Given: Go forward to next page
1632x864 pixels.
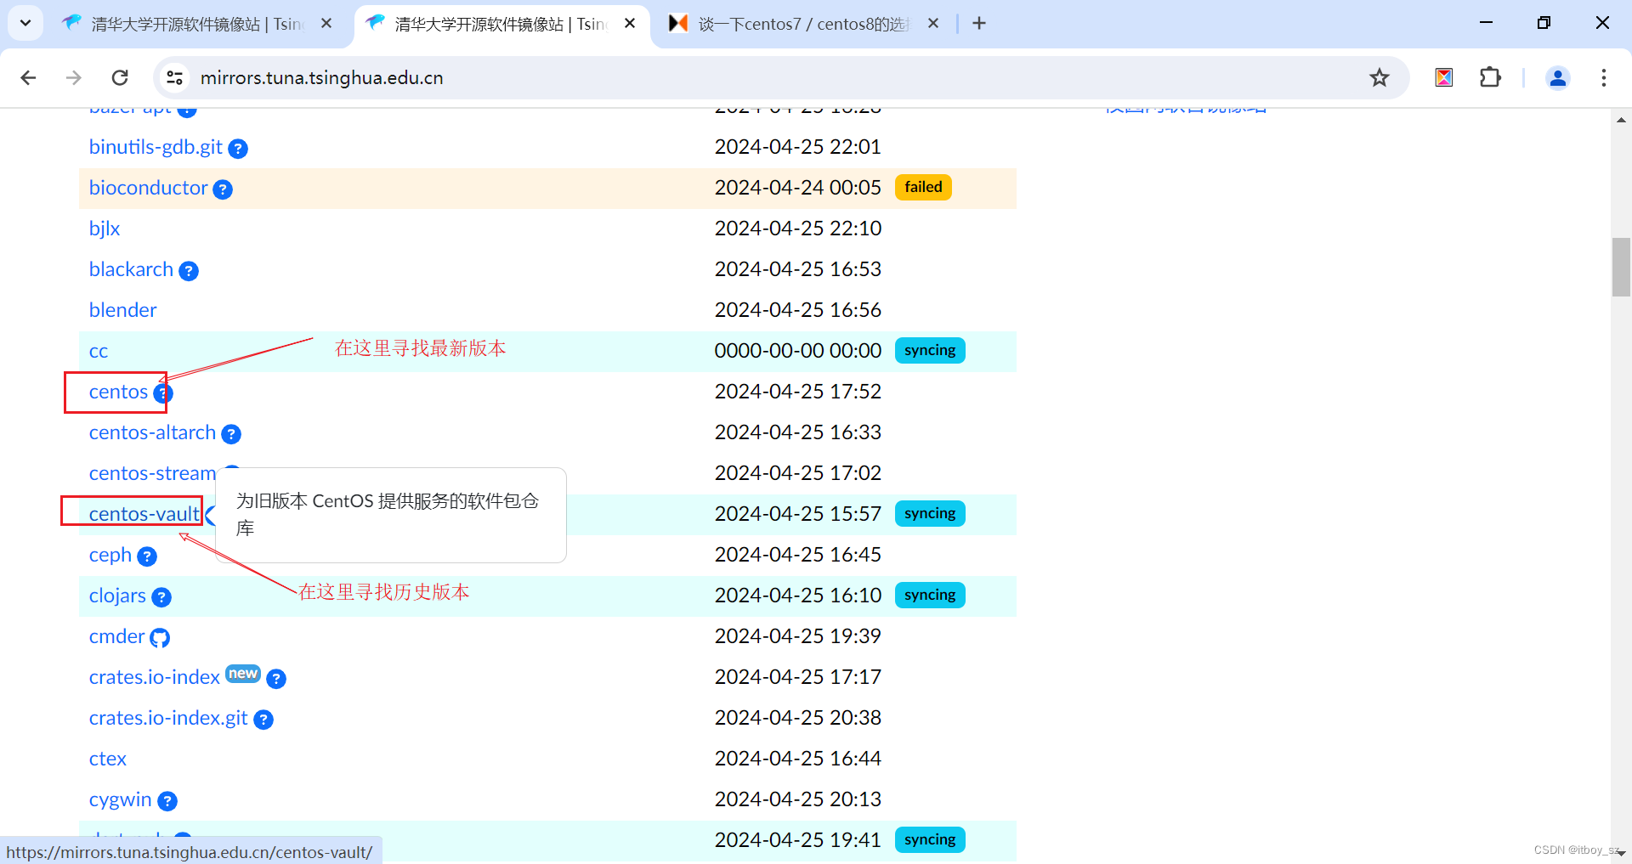Looking at the screenshot, I should point(74,78).
